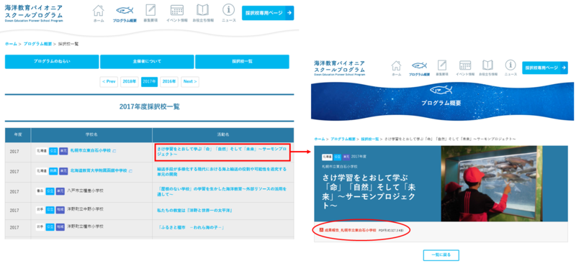Image resolution: width=576 pixels, height=266 pixels.
Task: Open 募集要項 pencil icon in left header
Action: tap(150, 13)
